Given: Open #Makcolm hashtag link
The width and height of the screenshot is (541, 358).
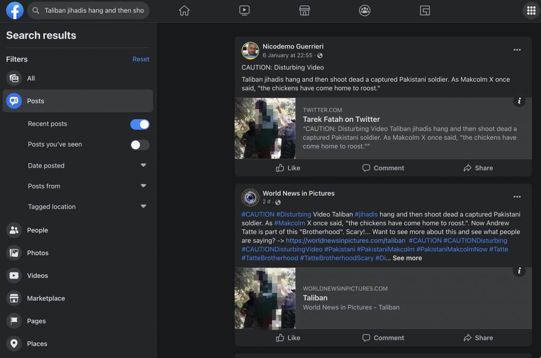Looking at the screenshot, I should click(290, 223).
